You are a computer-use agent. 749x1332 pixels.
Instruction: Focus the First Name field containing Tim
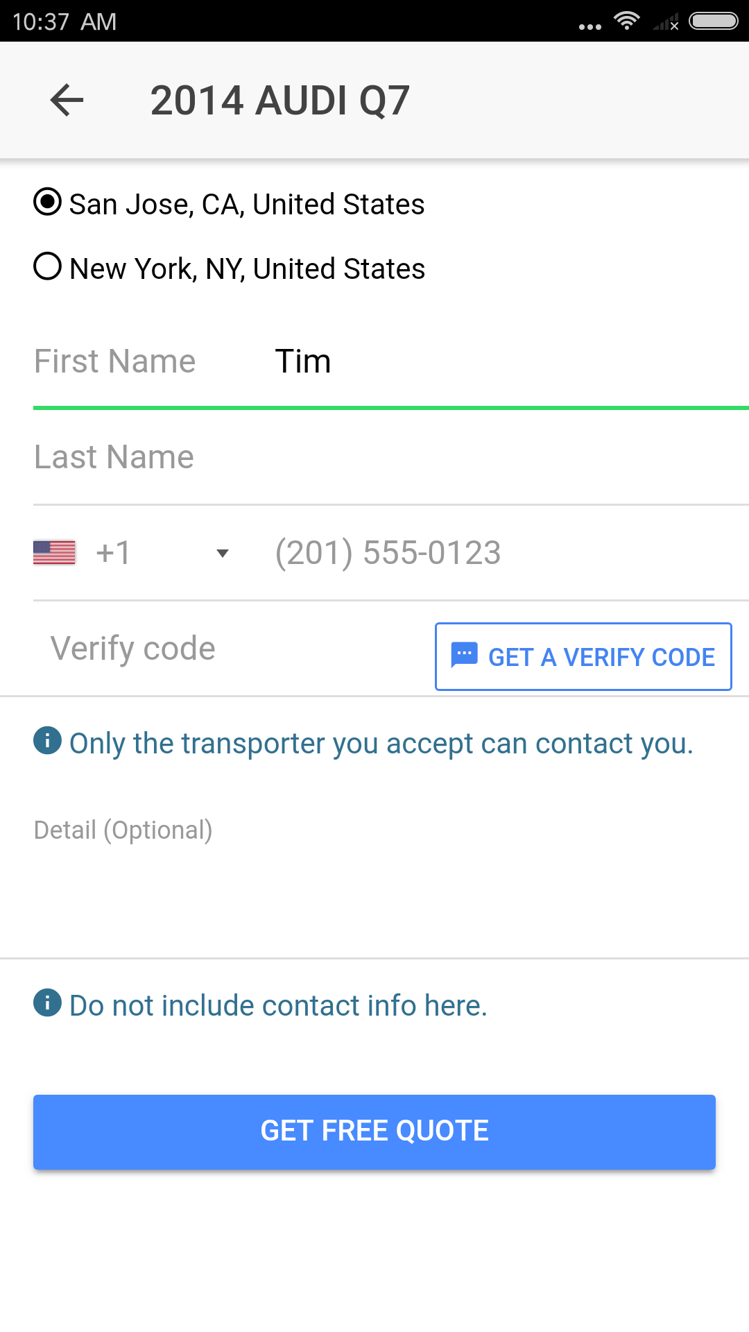(391, 361)
